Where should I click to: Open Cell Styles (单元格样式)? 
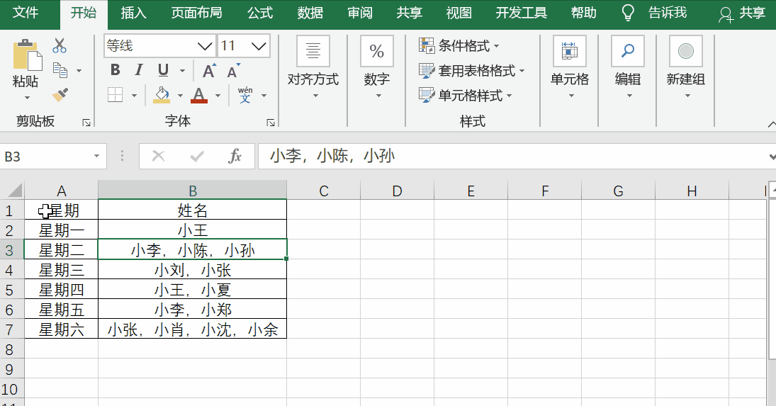coord(465,95)
